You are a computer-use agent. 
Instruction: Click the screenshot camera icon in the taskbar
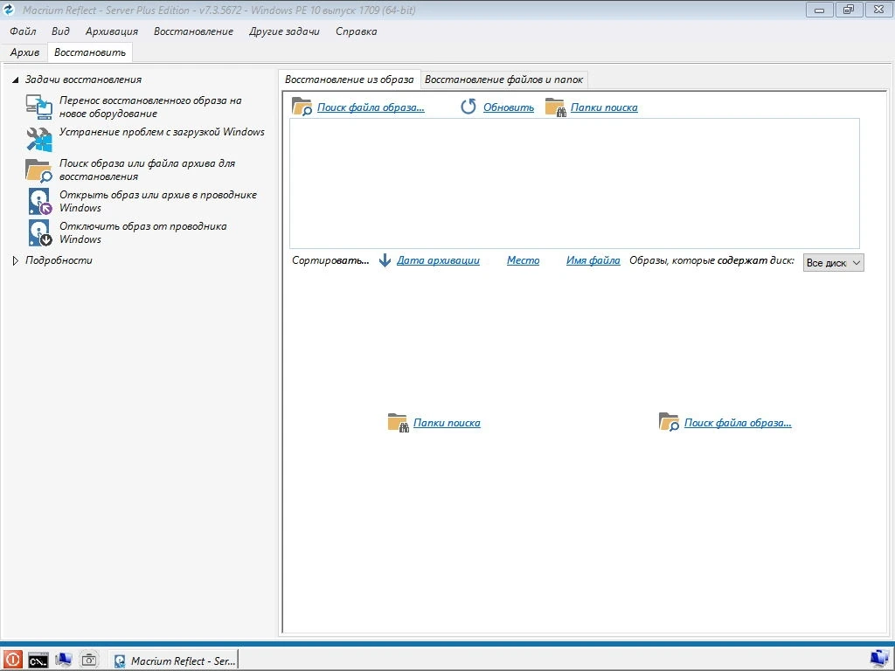point(89,661)
